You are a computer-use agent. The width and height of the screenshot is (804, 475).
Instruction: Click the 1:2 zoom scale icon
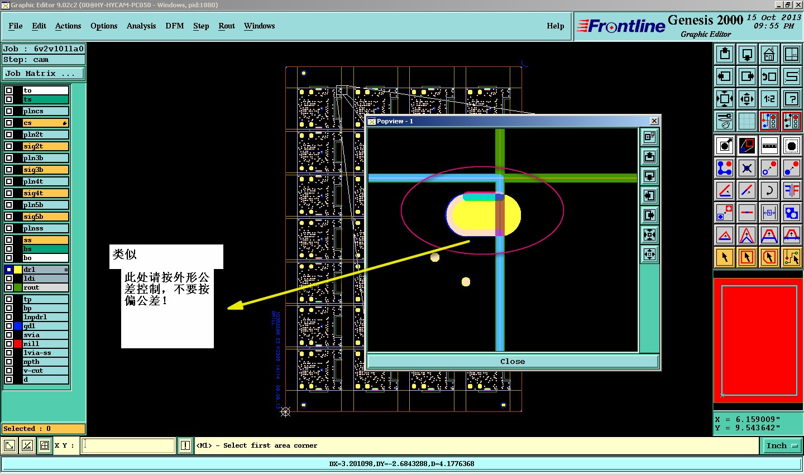click(x=769, y=99)
